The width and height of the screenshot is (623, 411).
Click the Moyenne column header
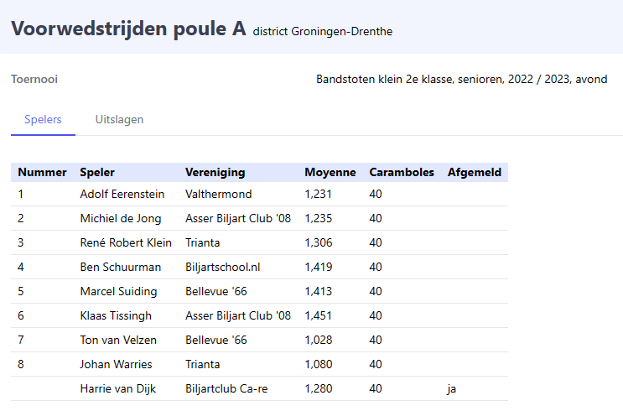(330, 172)
